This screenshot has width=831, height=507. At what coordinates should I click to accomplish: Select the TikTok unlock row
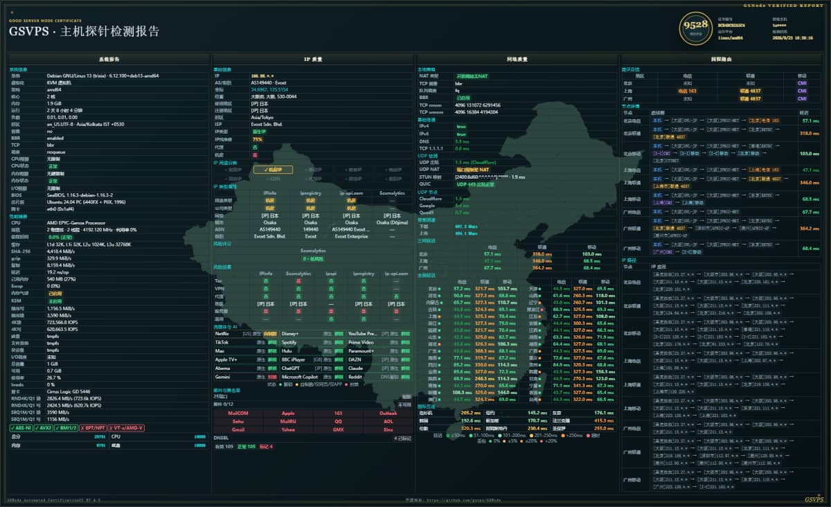(x=245, y=342)
